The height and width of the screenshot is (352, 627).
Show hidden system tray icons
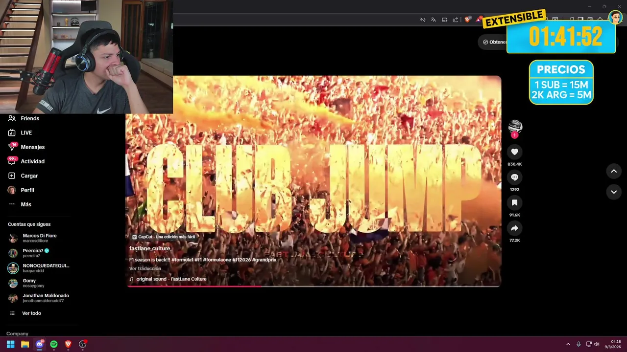tap(568, 344)
